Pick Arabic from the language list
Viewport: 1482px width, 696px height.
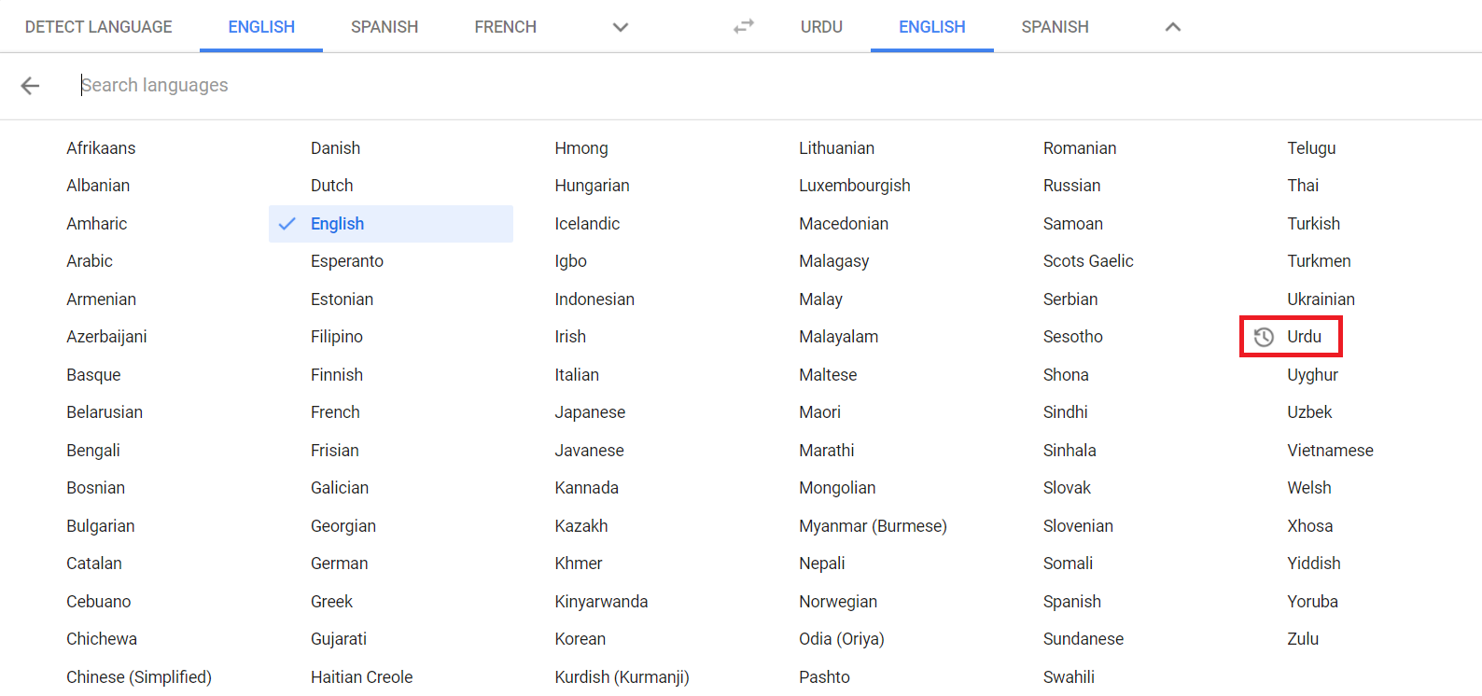point(90,261)
